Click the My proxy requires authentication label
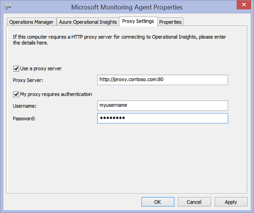 click(56, 94)
